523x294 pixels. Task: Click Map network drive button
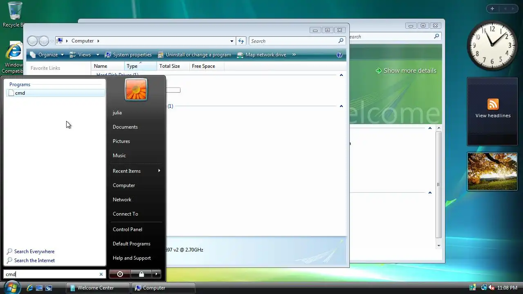pyautogui.click(x=261, y=55)
